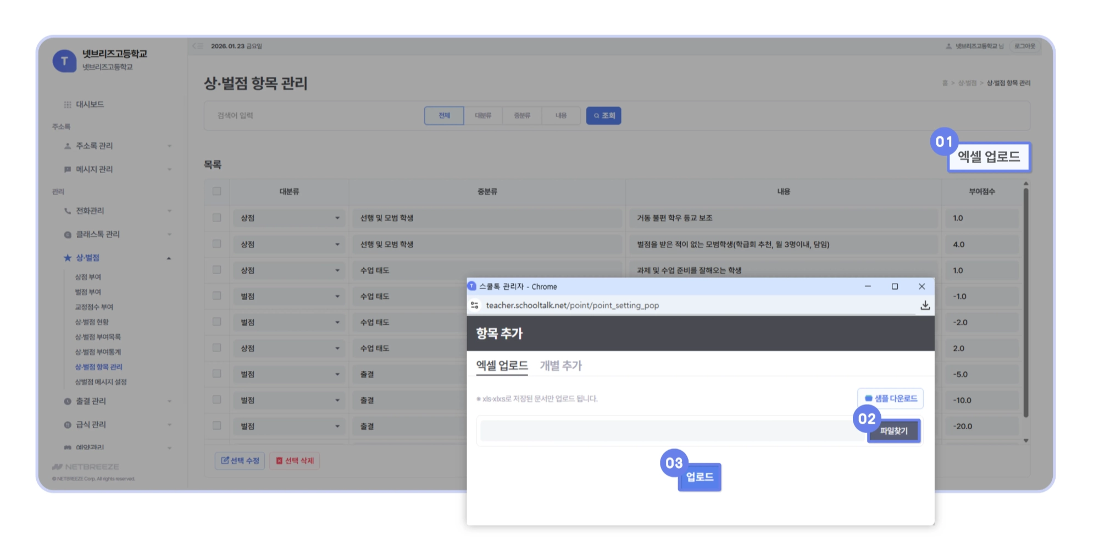Click the dashboard grid icon in sidebar
The width and height of the screenshot is (1099, 560).
tap(68, 104)
